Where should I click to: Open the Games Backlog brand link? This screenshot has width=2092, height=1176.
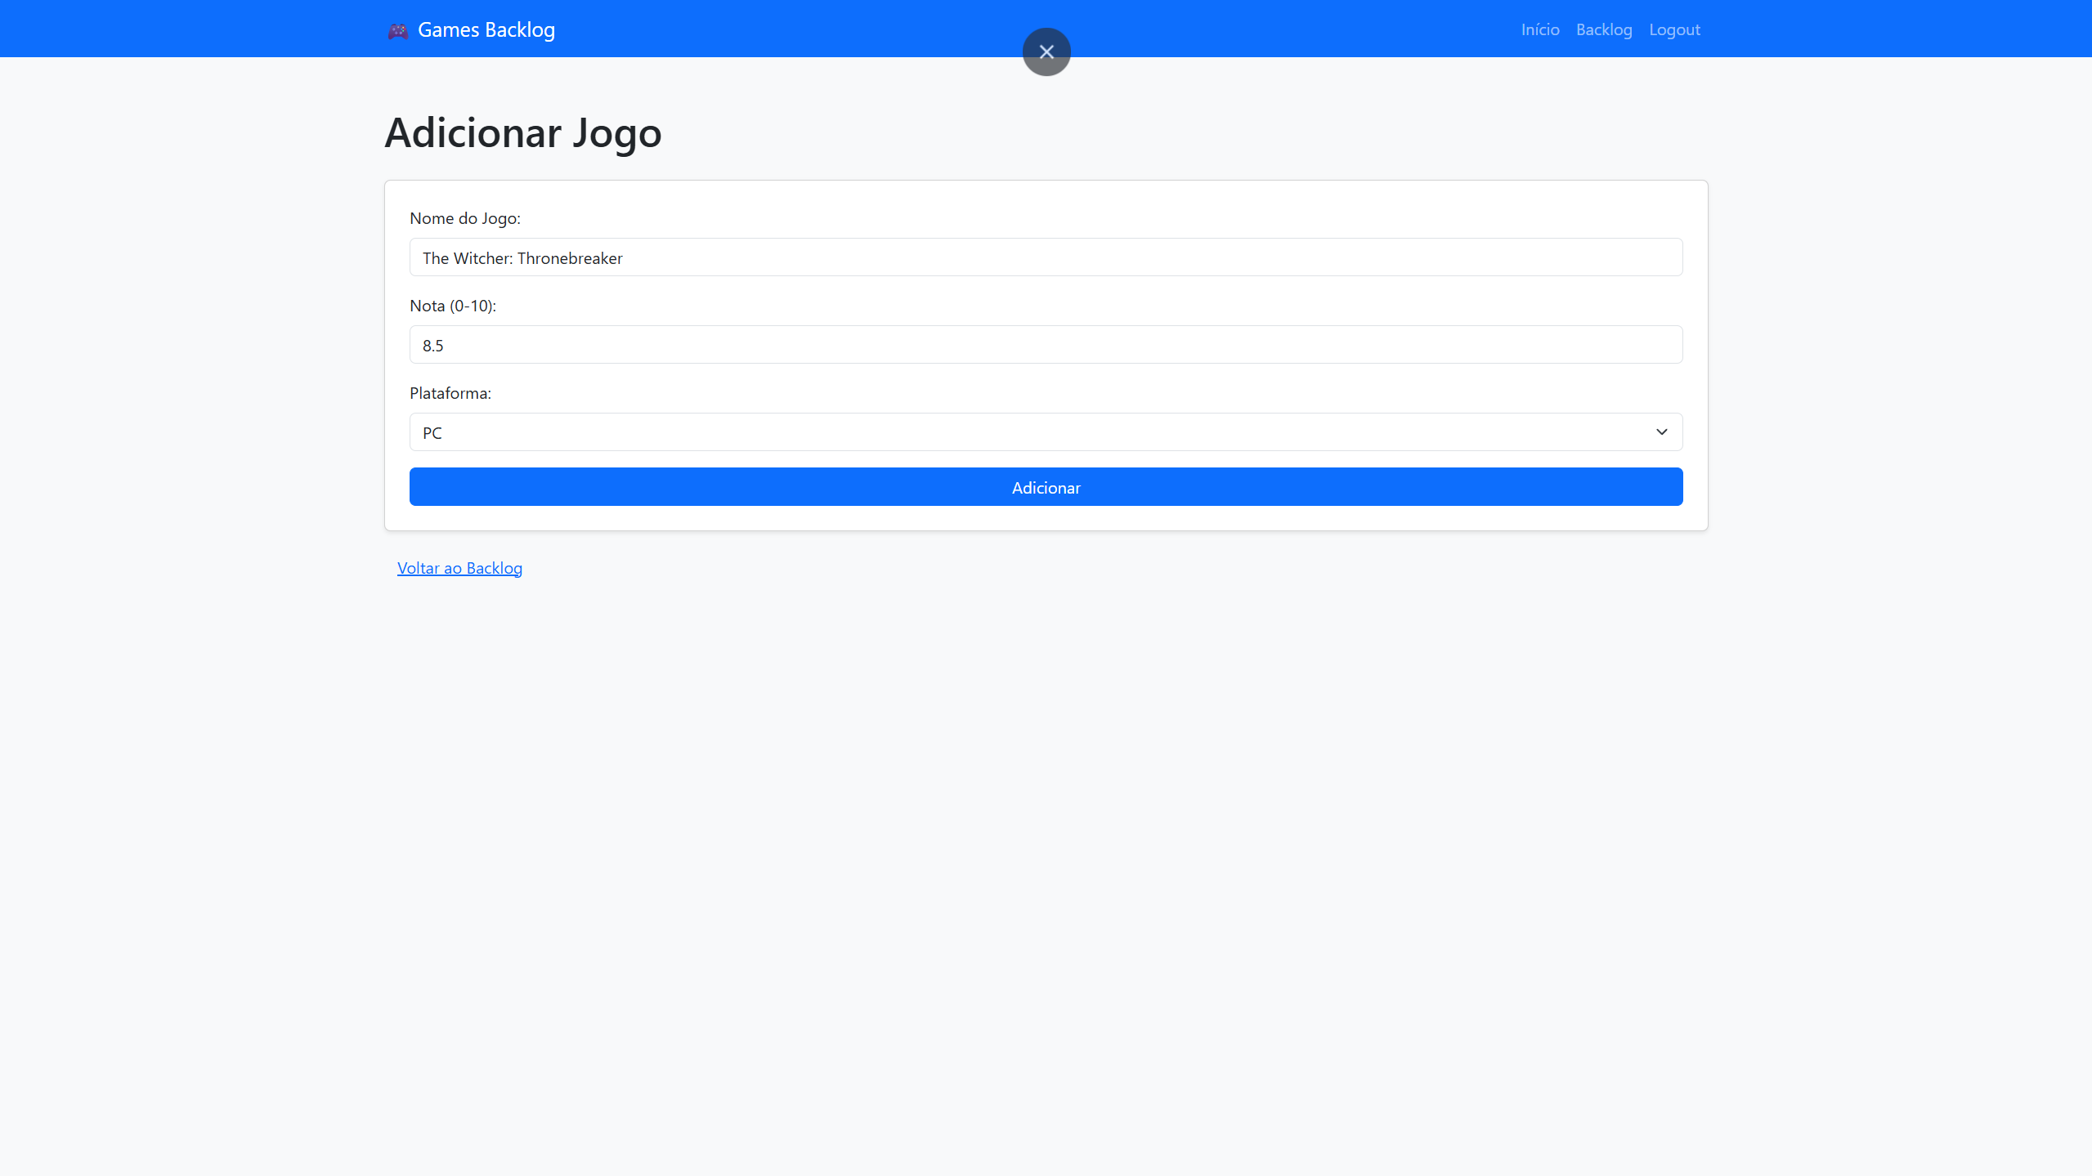point(486,30)
